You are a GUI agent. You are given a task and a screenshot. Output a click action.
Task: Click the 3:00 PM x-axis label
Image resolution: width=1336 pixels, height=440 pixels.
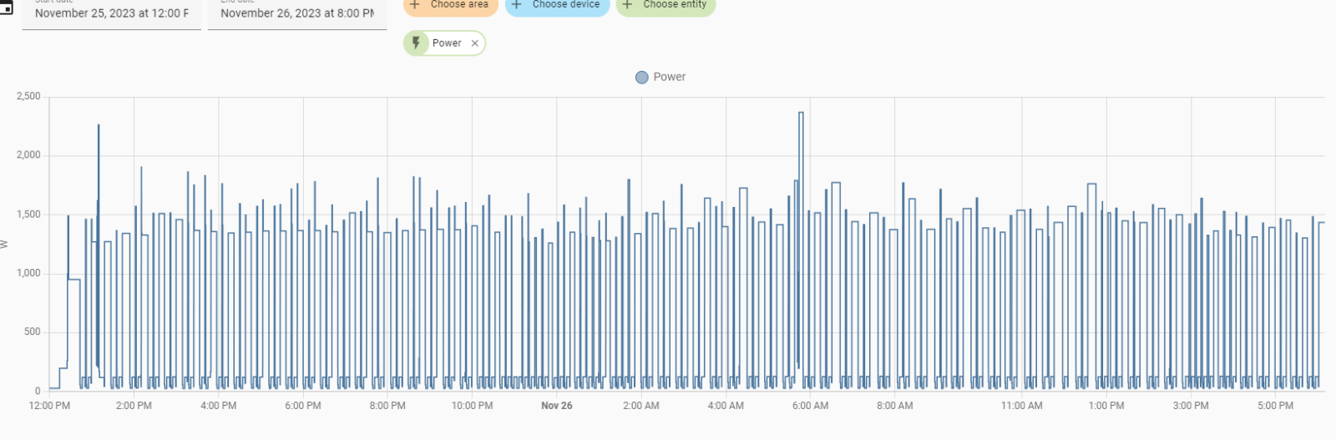(x=1191, y=406)
